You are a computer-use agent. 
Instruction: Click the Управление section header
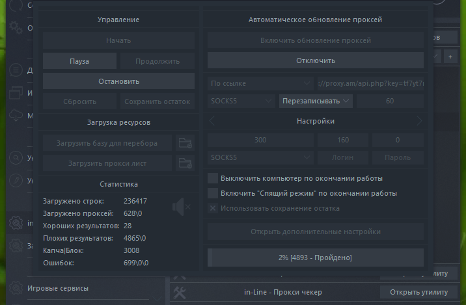118,20
